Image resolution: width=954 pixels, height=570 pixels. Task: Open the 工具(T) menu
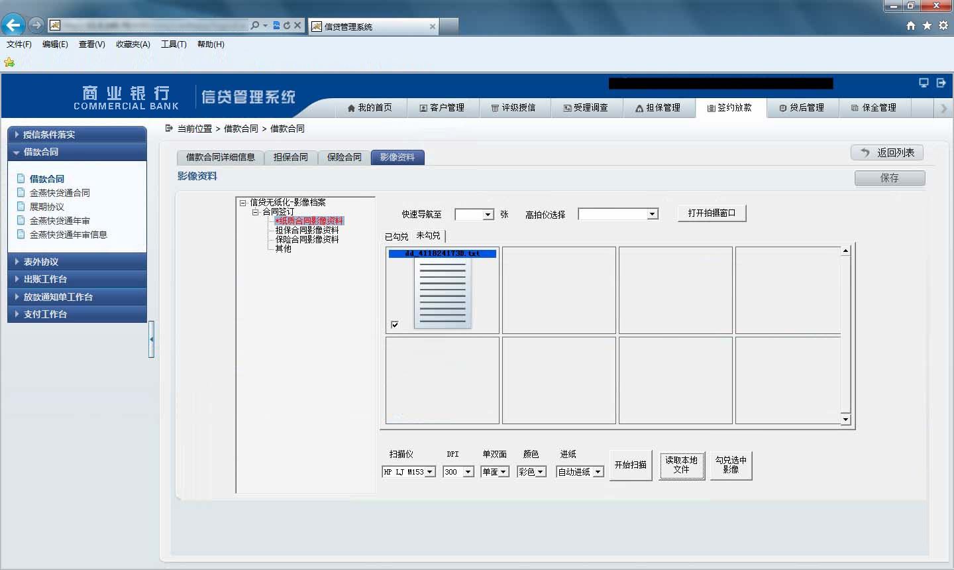click(174, 44)
